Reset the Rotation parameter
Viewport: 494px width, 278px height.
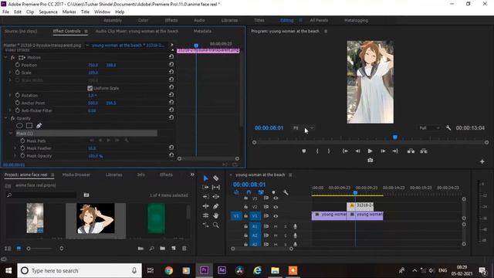click(x=171, y=94)
